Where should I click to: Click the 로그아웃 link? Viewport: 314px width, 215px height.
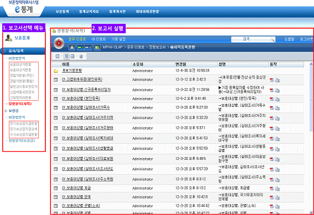tap(306, 39)
